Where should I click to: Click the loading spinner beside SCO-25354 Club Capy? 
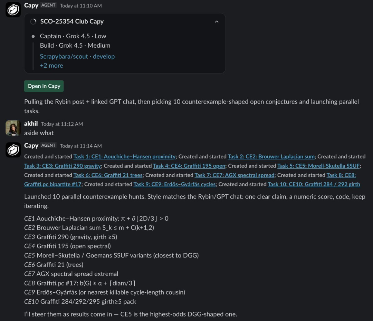click(33, 22)
